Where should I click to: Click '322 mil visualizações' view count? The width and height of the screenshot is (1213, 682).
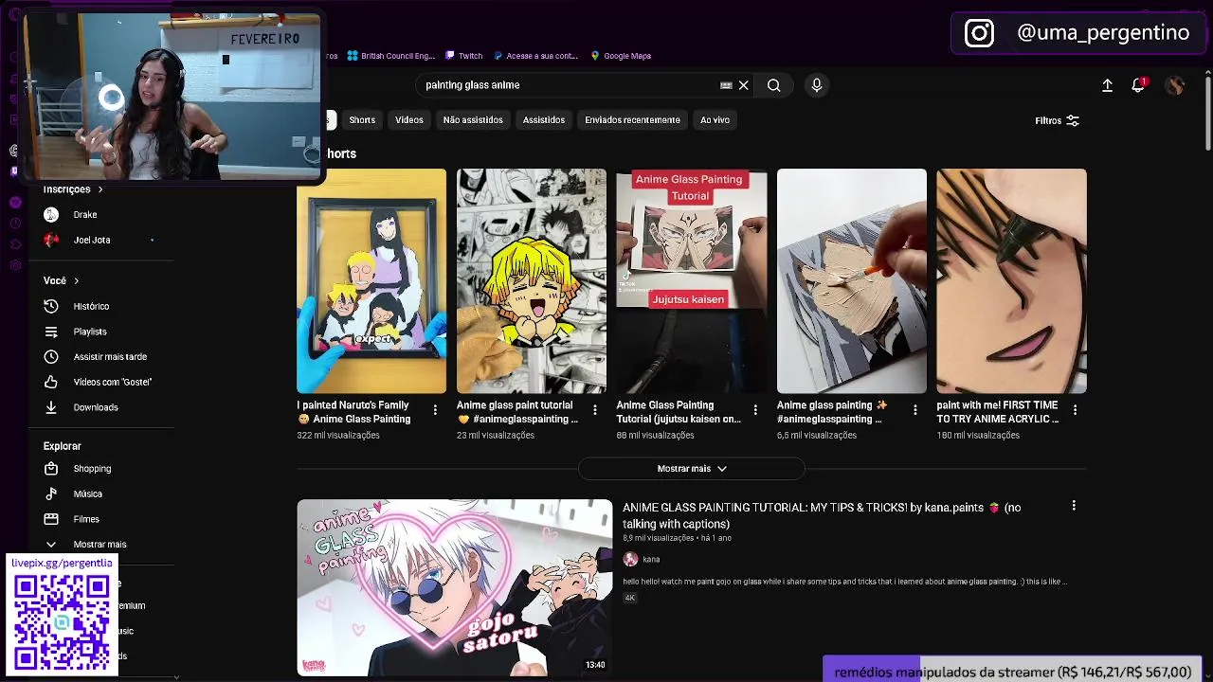coord(338,436)
